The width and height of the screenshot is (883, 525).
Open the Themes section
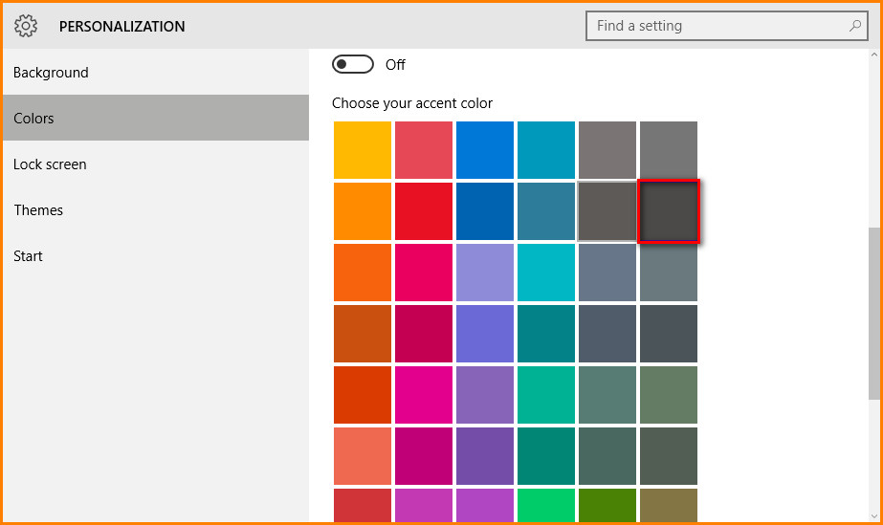[x=38, y=210]
